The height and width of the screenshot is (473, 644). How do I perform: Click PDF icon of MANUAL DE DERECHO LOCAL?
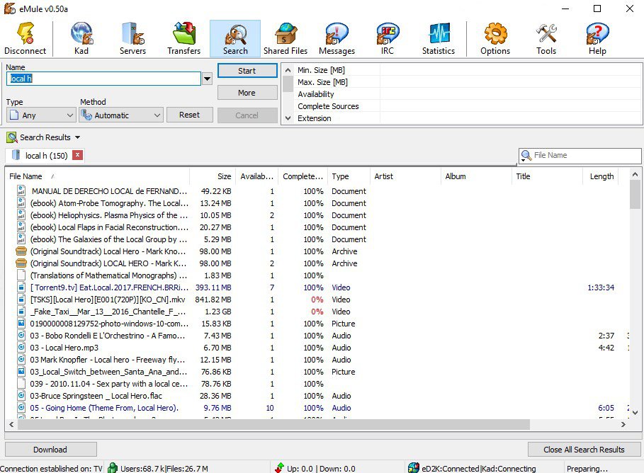(x=21, y=190)
